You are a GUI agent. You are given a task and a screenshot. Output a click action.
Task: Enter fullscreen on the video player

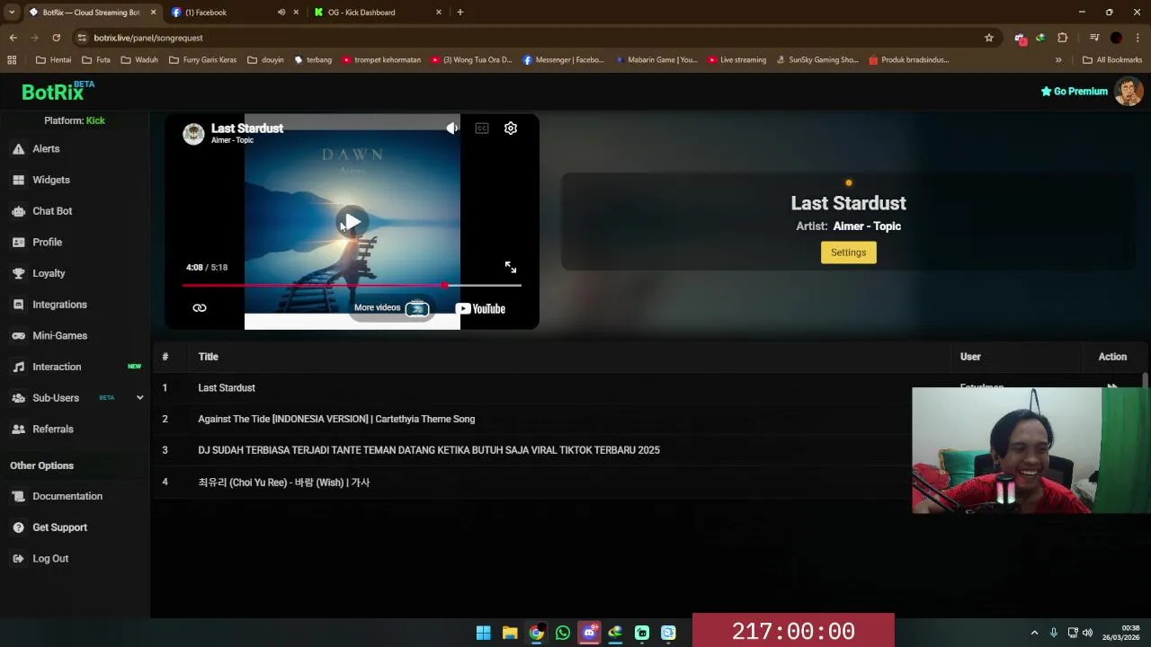tap(511, 268)
